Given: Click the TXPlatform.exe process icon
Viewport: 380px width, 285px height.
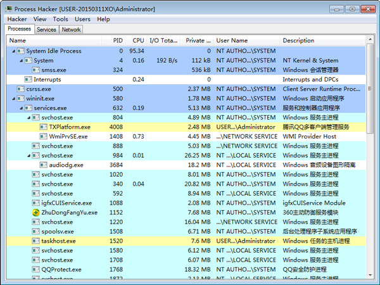Looking at the screenshot, I should 43,127.
